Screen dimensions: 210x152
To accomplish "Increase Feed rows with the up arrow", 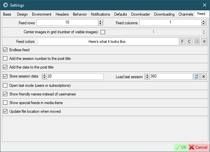I will tap(100, 21).
